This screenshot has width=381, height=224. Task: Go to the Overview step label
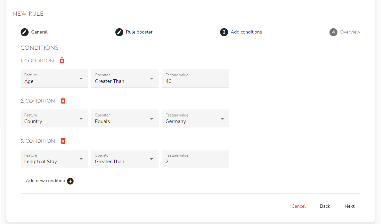tap(350, 32)
